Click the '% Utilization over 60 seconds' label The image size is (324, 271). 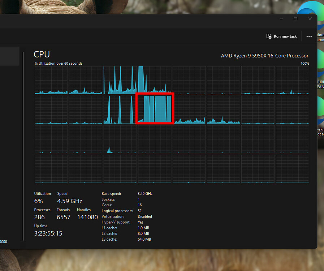[59, 64]
